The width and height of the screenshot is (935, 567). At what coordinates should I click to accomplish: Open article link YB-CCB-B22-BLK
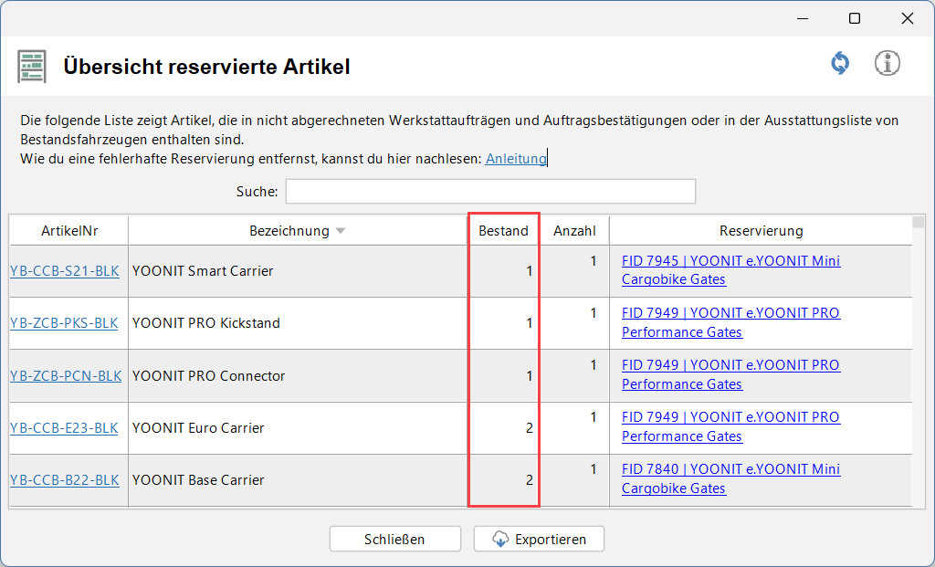click(x=65, y=480)
